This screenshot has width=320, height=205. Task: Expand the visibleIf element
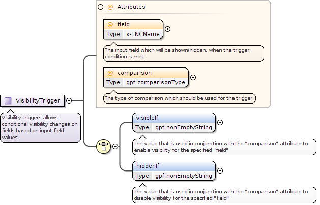[220, 123]
